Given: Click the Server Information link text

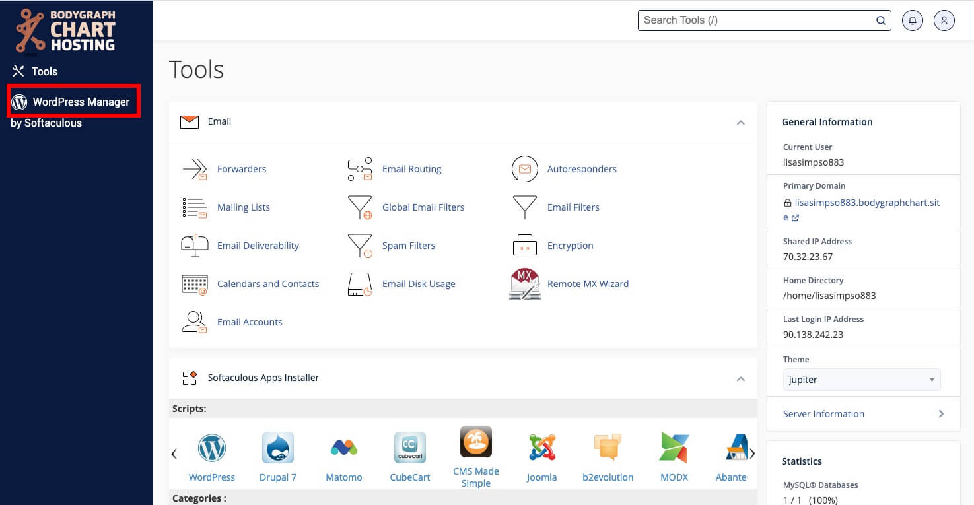Looking at the screenshot, I should coord(823,414).
